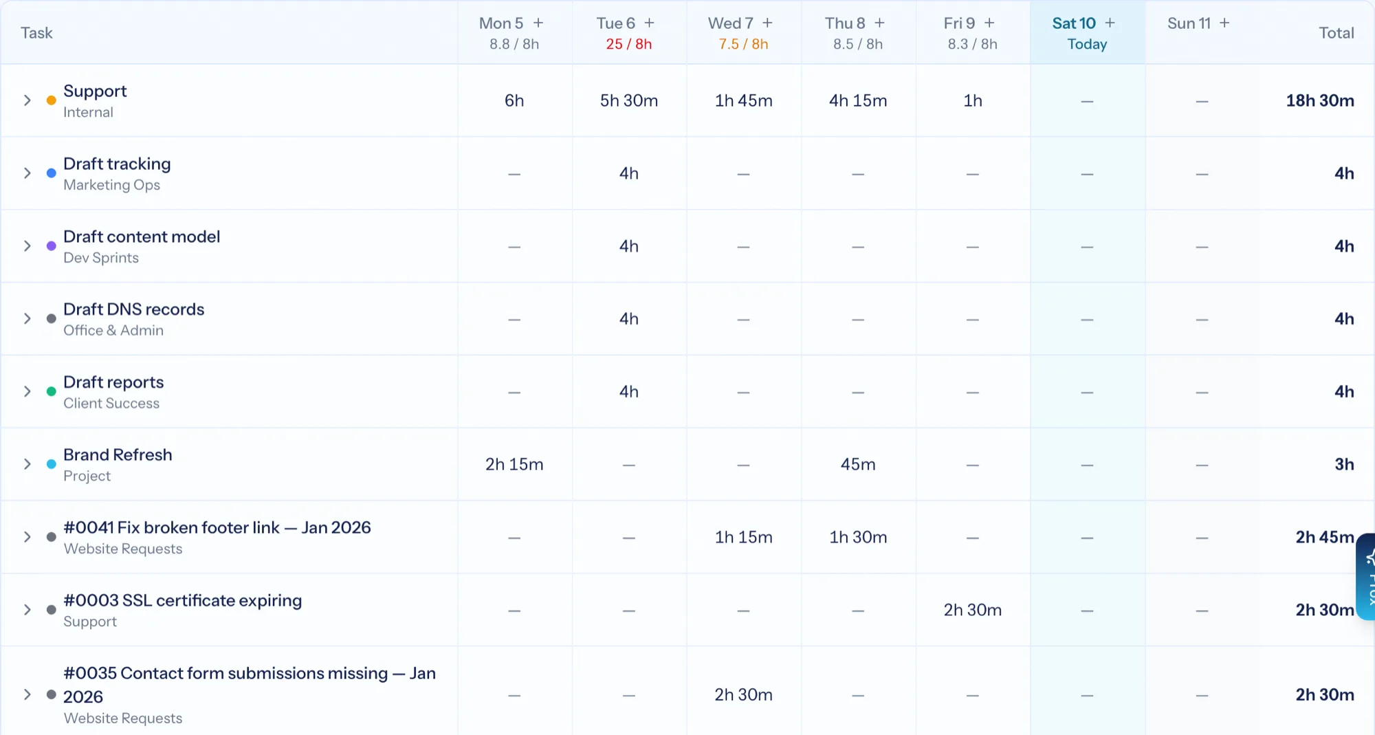Click the 4h 15m Support cell on Thursday
1375x735 pixels.
[x=858, y=100]
